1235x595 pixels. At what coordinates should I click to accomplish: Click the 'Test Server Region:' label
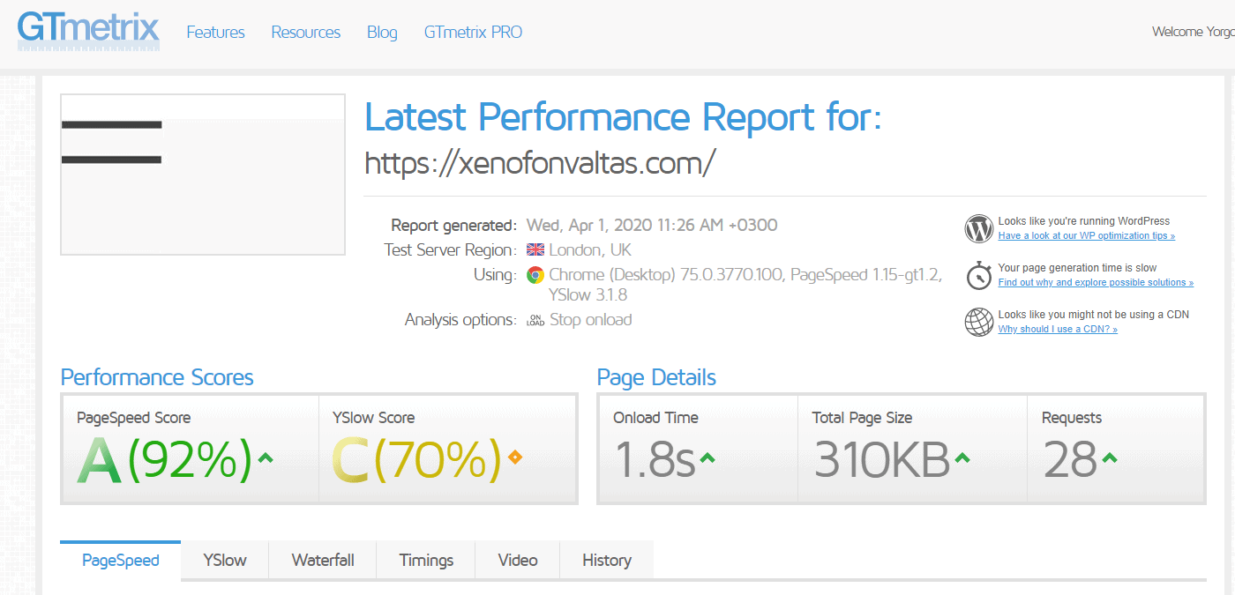451,249
